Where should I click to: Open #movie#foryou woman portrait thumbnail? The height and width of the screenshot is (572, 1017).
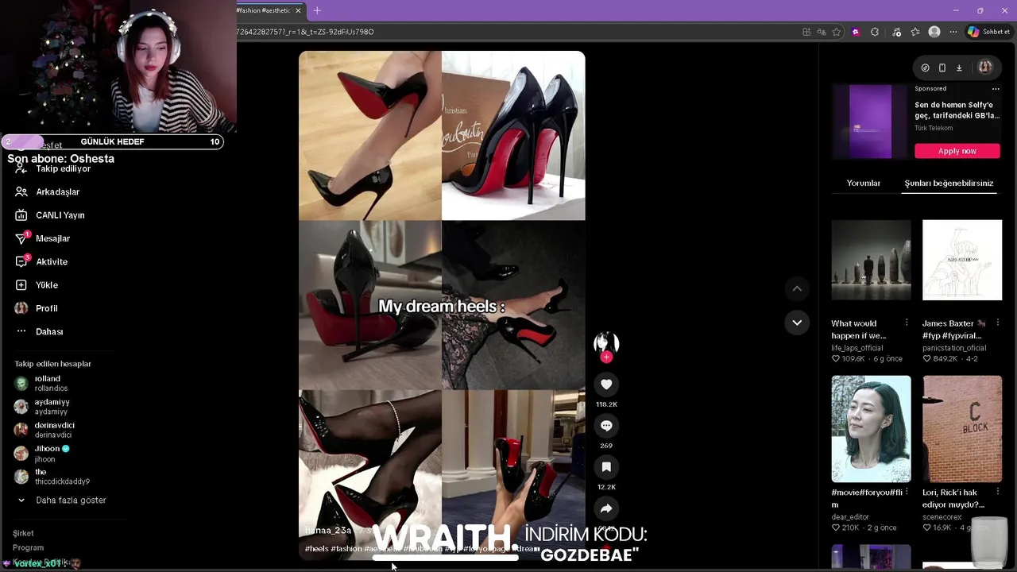point(871,429)
